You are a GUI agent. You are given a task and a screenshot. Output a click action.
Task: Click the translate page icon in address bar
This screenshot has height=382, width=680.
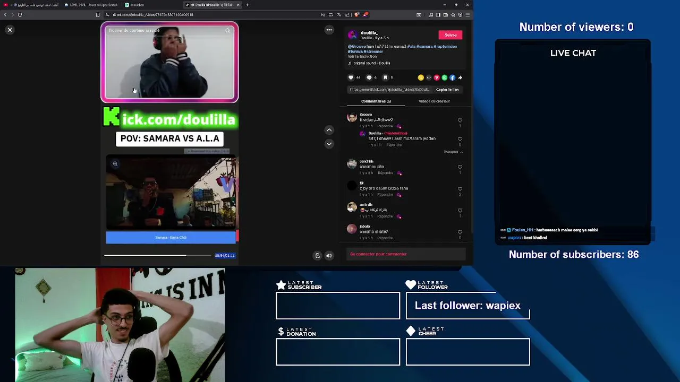tap(338, 15)
